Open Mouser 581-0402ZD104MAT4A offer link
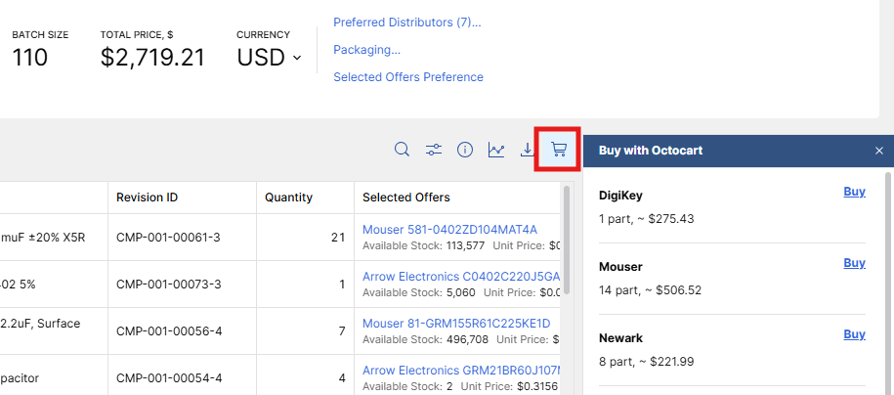 pyautogui.click(x=449, y=230)
